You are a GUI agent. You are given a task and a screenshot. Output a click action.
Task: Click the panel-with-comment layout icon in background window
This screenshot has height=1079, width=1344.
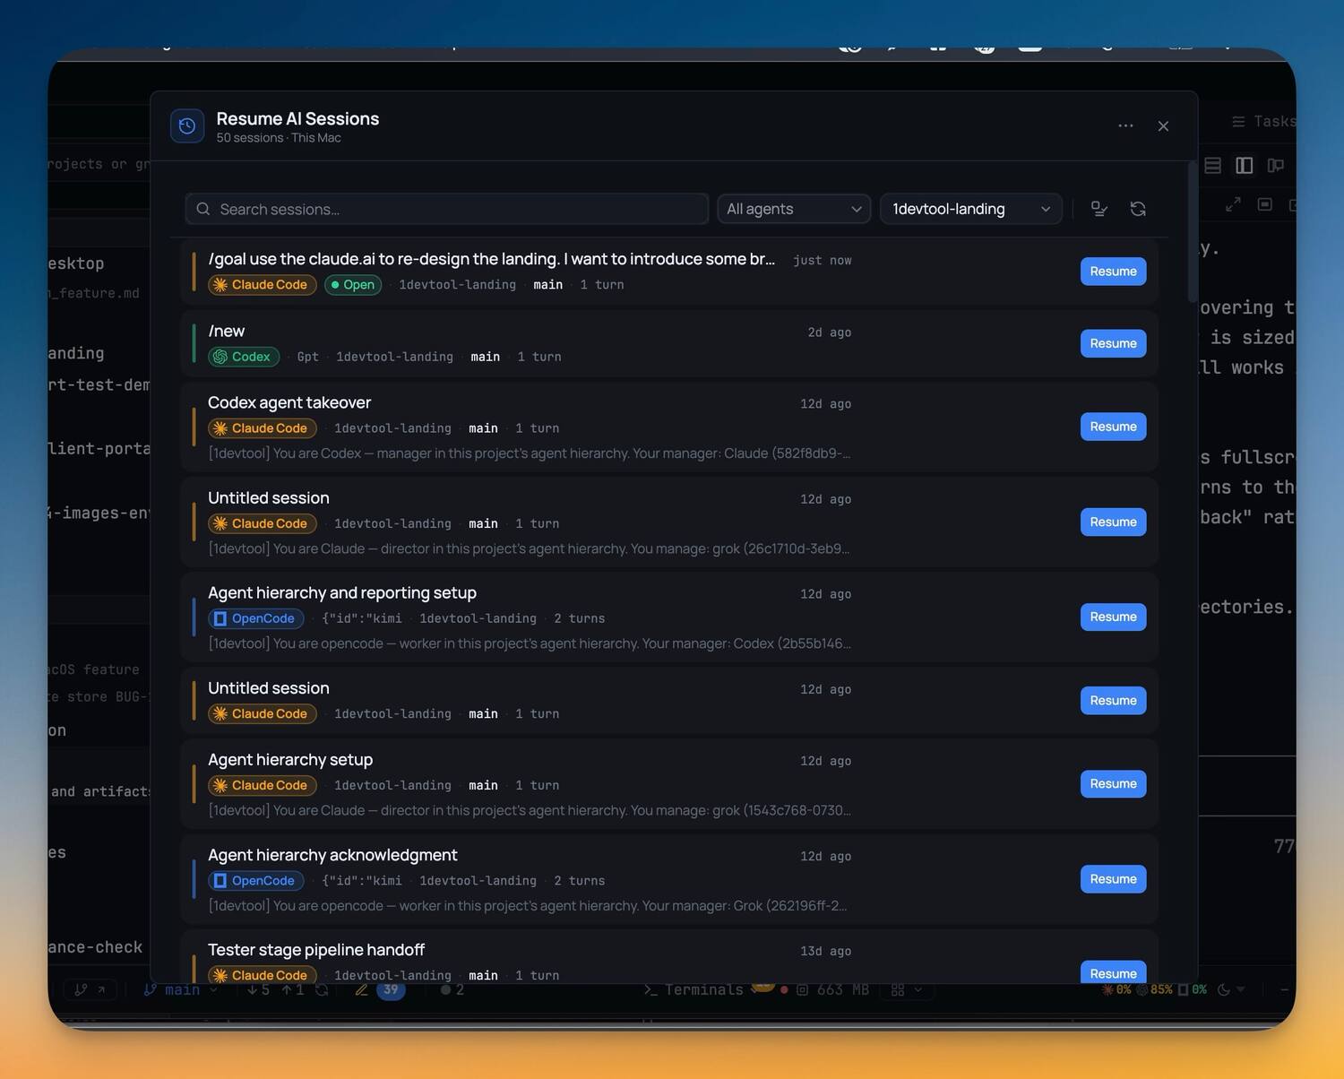1275,166
